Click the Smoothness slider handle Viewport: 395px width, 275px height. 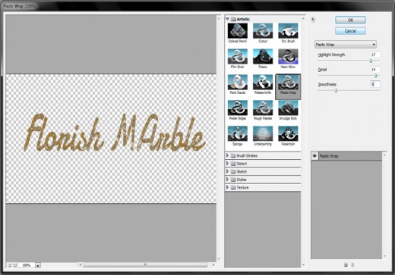(336, 90)
